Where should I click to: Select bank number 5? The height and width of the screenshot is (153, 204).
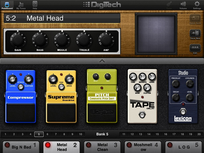[x=39, y=134]
